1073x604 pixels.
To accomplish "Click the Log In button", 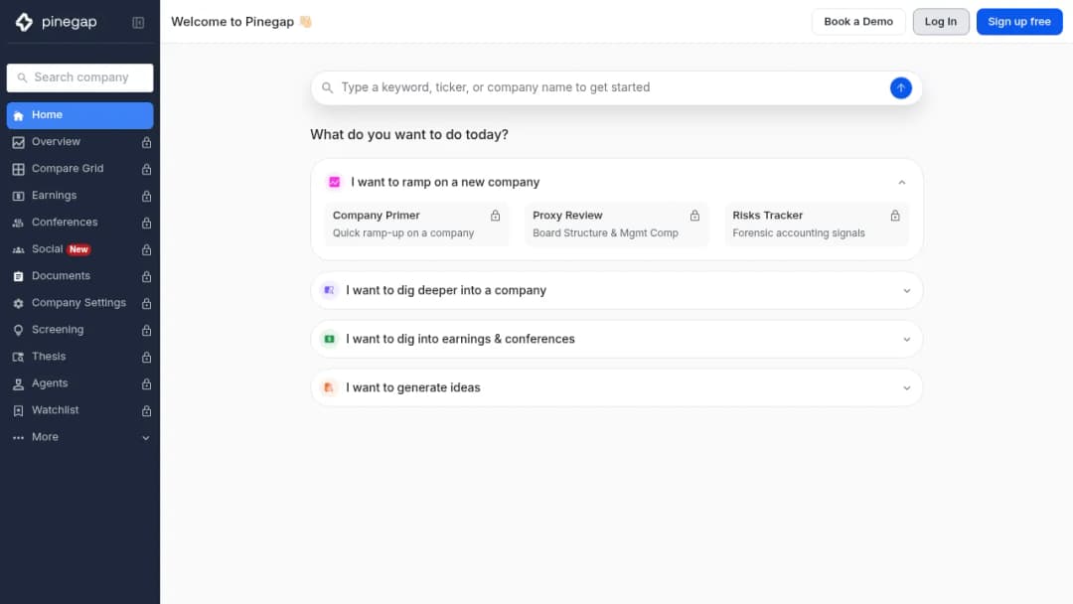I will tap(941, 22).
